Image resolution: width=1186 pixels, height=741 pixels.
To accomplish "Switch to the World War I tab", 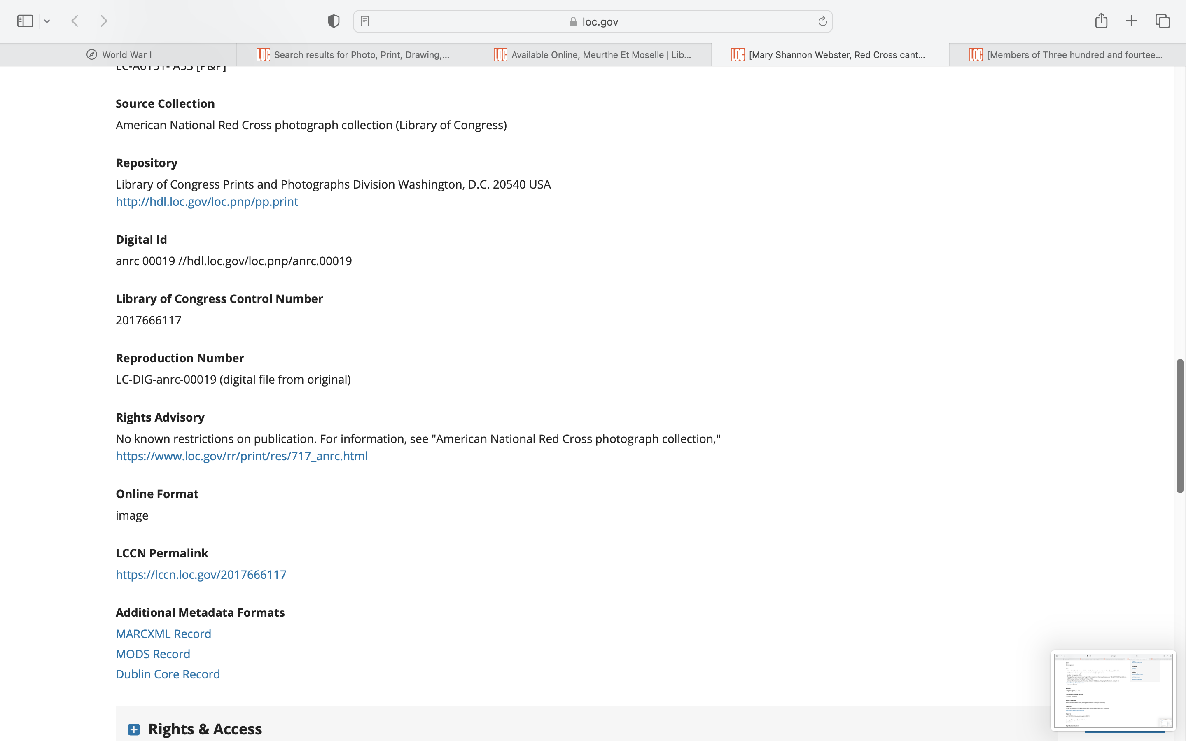I will [119, 55].
